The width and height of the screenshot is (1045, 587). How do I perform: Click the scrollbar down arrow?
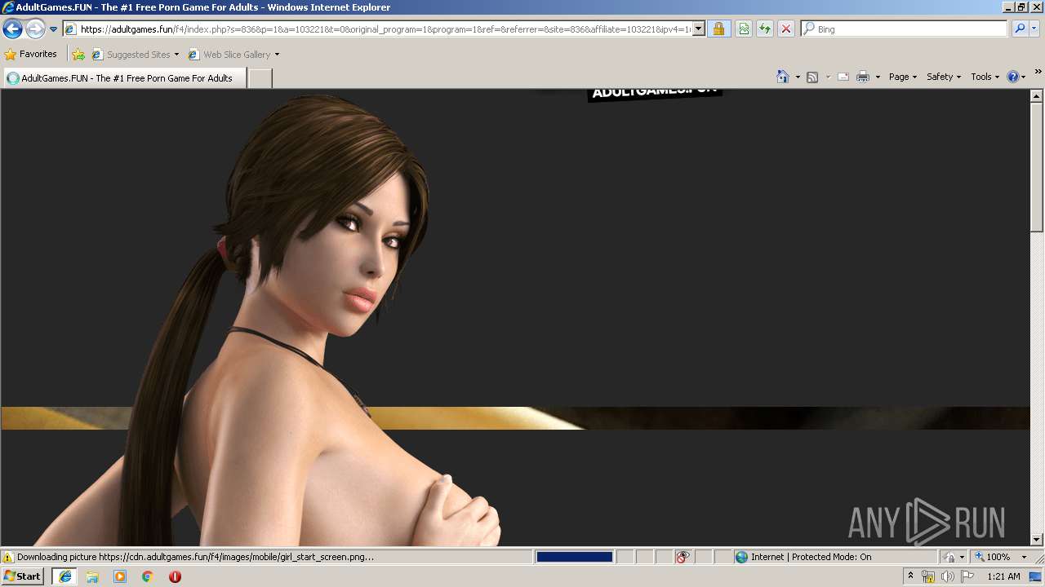(x=1037, y=540)
